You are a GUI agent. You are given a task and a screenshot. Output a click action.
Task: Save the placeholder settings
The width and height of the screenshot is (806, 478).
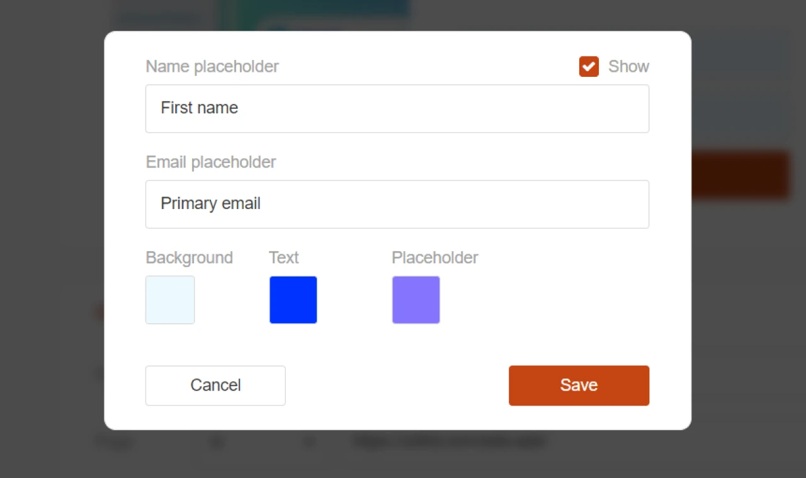click(579, 385)
